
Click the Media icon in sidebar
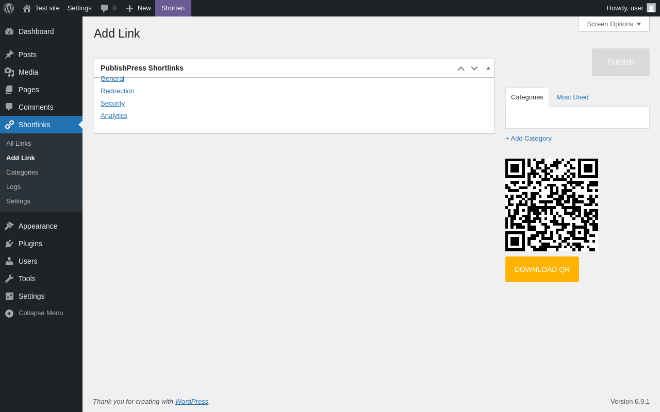[9, 72]
